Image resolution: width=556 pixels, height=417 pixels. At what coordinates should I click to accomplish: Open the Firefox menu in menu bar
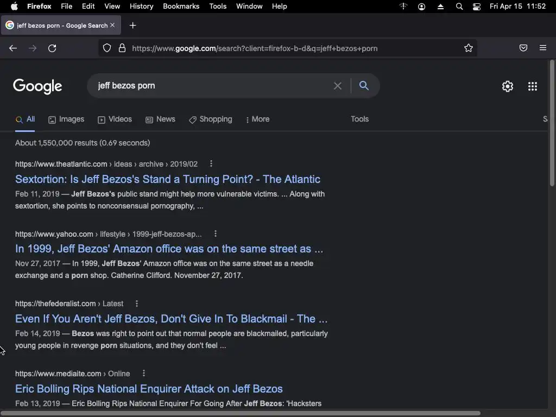coord(39,7)
